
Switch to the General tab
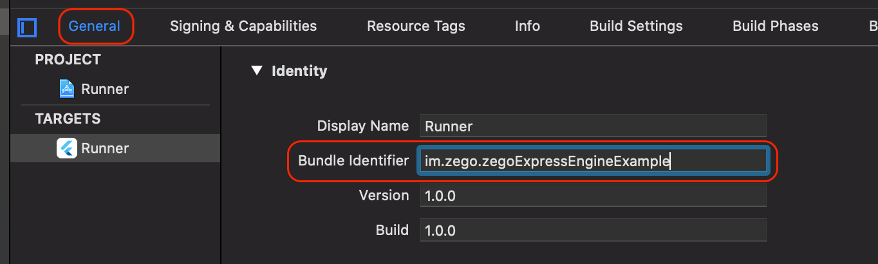tap(95, 26)
